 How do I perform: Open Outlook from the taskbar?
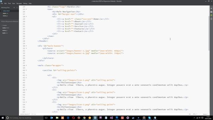pos(52,118)
